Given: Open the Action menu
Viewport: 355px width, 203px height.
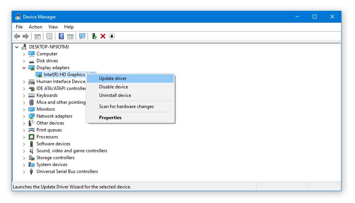Looking at the screenshot, I should 35,27.
